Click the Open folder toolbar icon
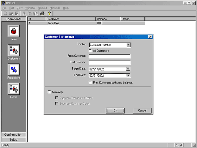Viewport: 197px width, 148px height. 11,13
